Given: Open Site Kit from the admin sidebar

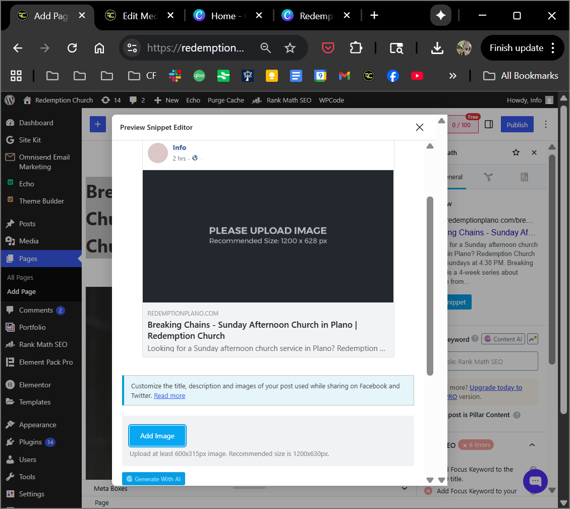Looking at the screenshot, I should coord(30,140).
